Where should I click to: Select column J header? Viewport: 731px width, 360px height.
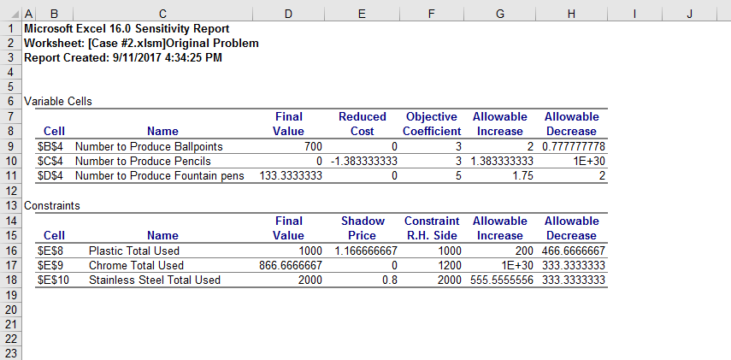point(689,15)
